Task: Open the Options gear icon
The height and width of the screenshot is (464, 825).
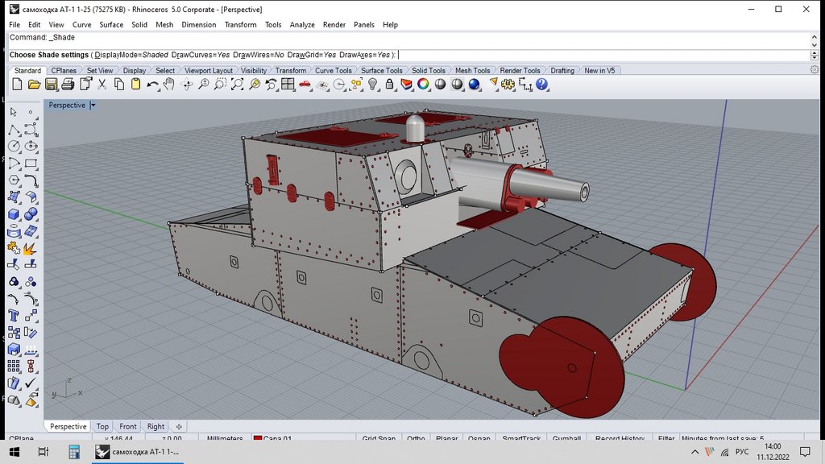Action: tap(508, 84)
